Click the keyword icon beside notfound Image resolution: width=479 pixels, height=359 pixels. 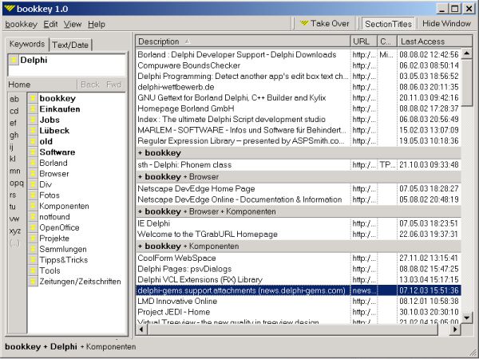33,217
